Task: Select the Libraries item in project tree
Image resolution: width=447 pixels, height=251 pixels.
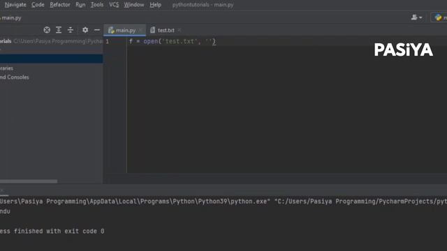Action: (6, 68)
